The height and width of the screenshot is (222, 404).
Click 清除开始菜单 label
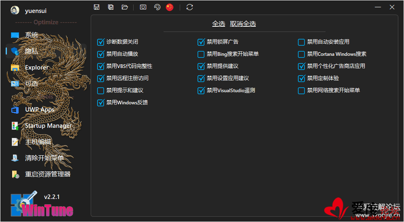(45, 158)
